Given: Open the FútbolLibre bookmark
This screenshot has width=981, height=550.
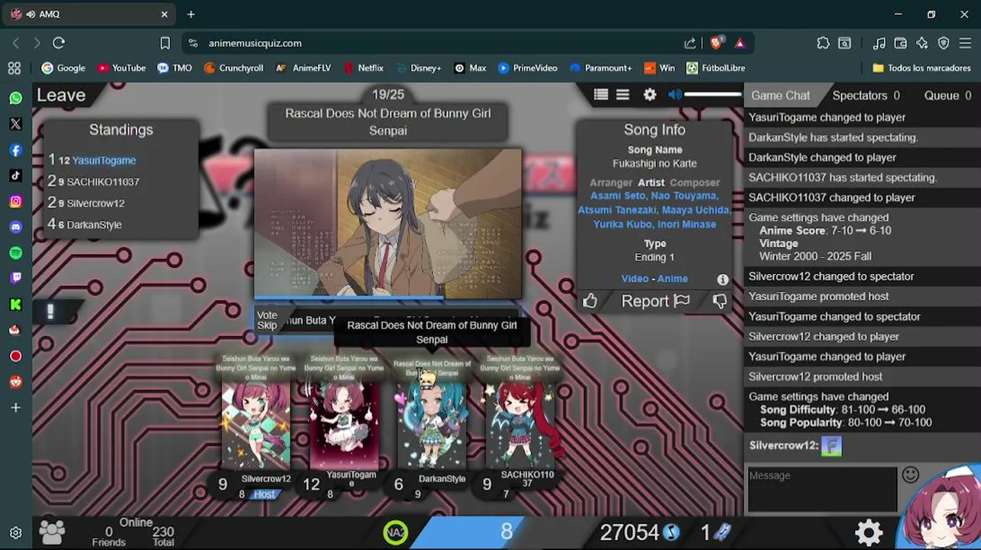Looking at the screenshot, I should 715,68.
